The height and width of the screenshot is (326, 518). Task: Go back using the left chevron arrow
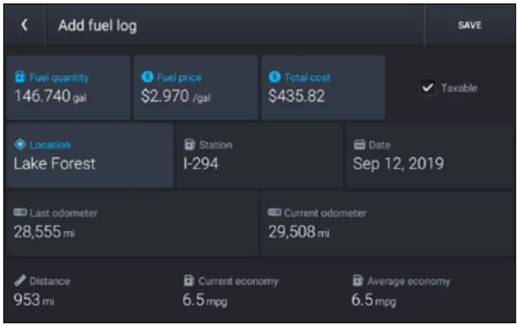[x=24, y=25]
